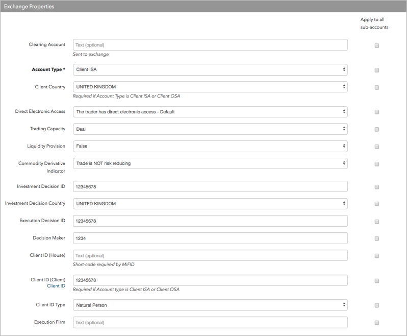Open the Account Type dropdown
The width and height of the screenshot is (407, 336).
point(210,69)
